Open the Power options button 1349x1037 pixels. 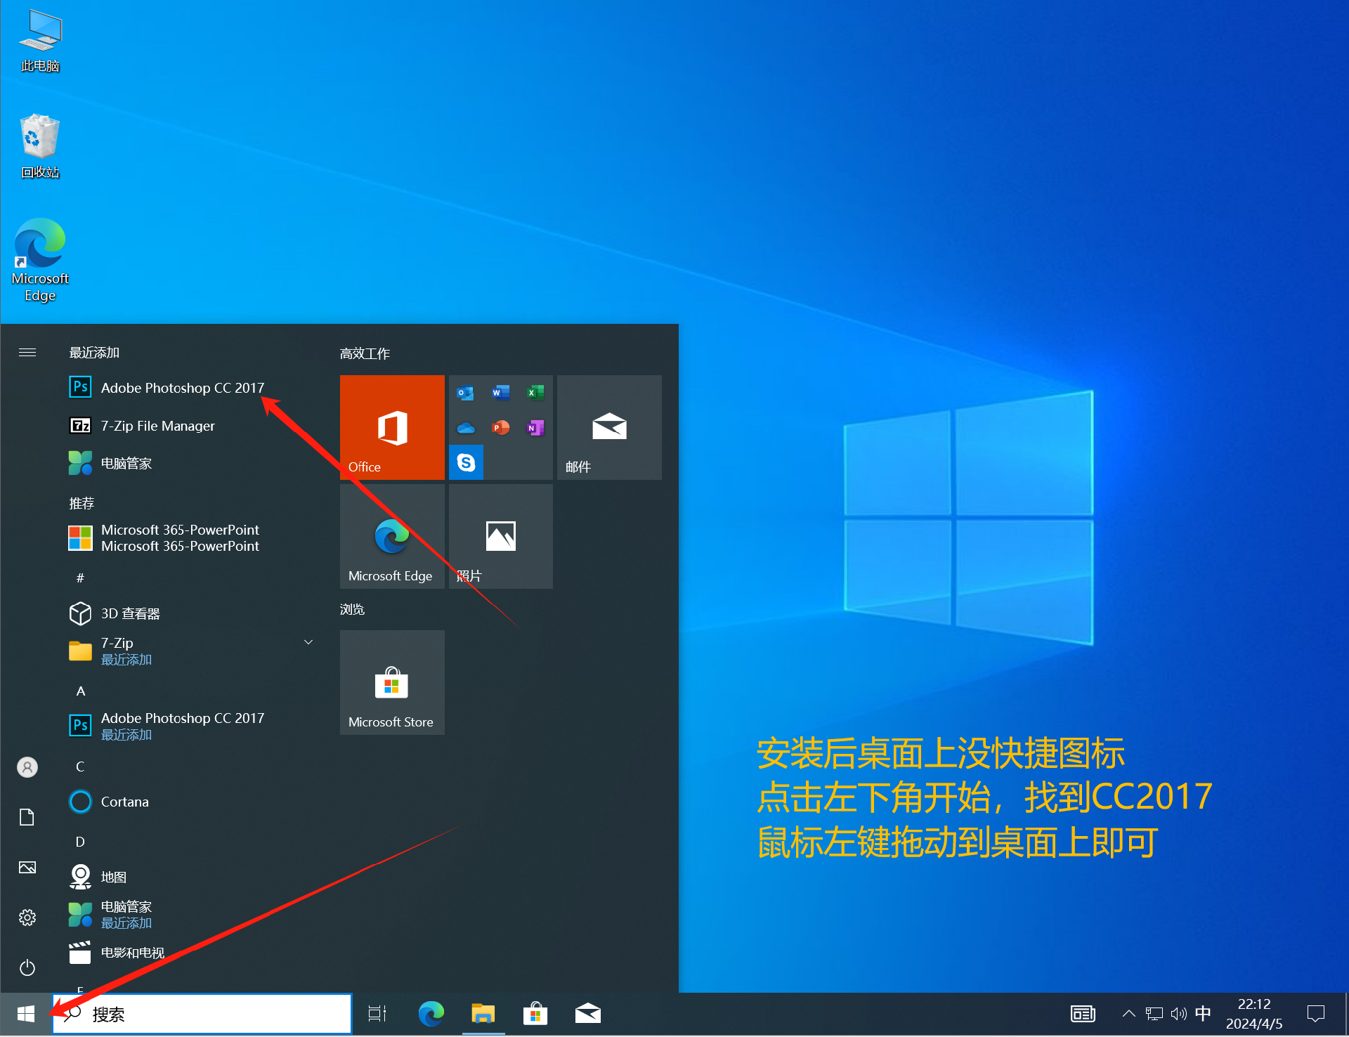[x=27, y=968]
